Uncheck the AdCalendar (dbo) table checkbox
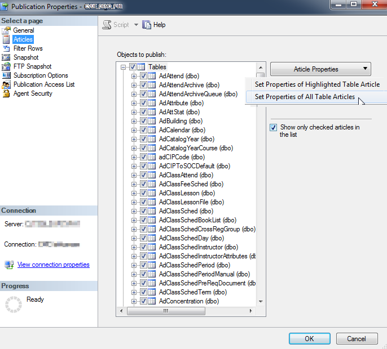This screenshot has width=387, height=349. (x=143, y=130)
